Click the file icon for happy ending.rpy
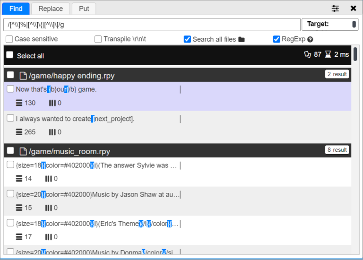This screenshot has width=363, height=260. point(23,76)
